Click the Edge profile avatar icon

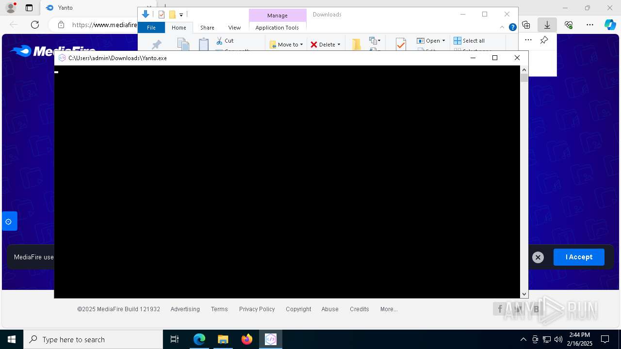click(11, 8)
